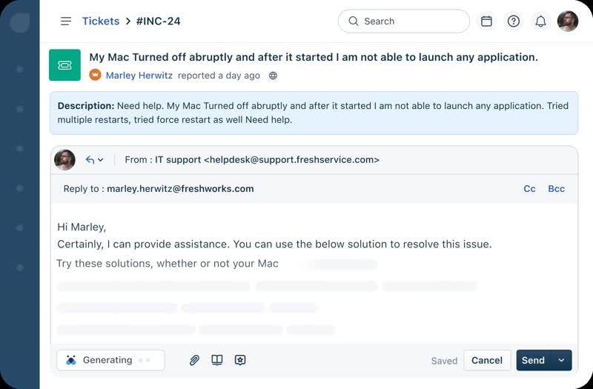Click the Generating AI assistant button
The image size is (593, 389).
tap(110, 360)
